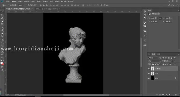Switch to the Channels tab beside Layers
The width and height of the screenshot is (180, 97).
[x=159, y=54]
